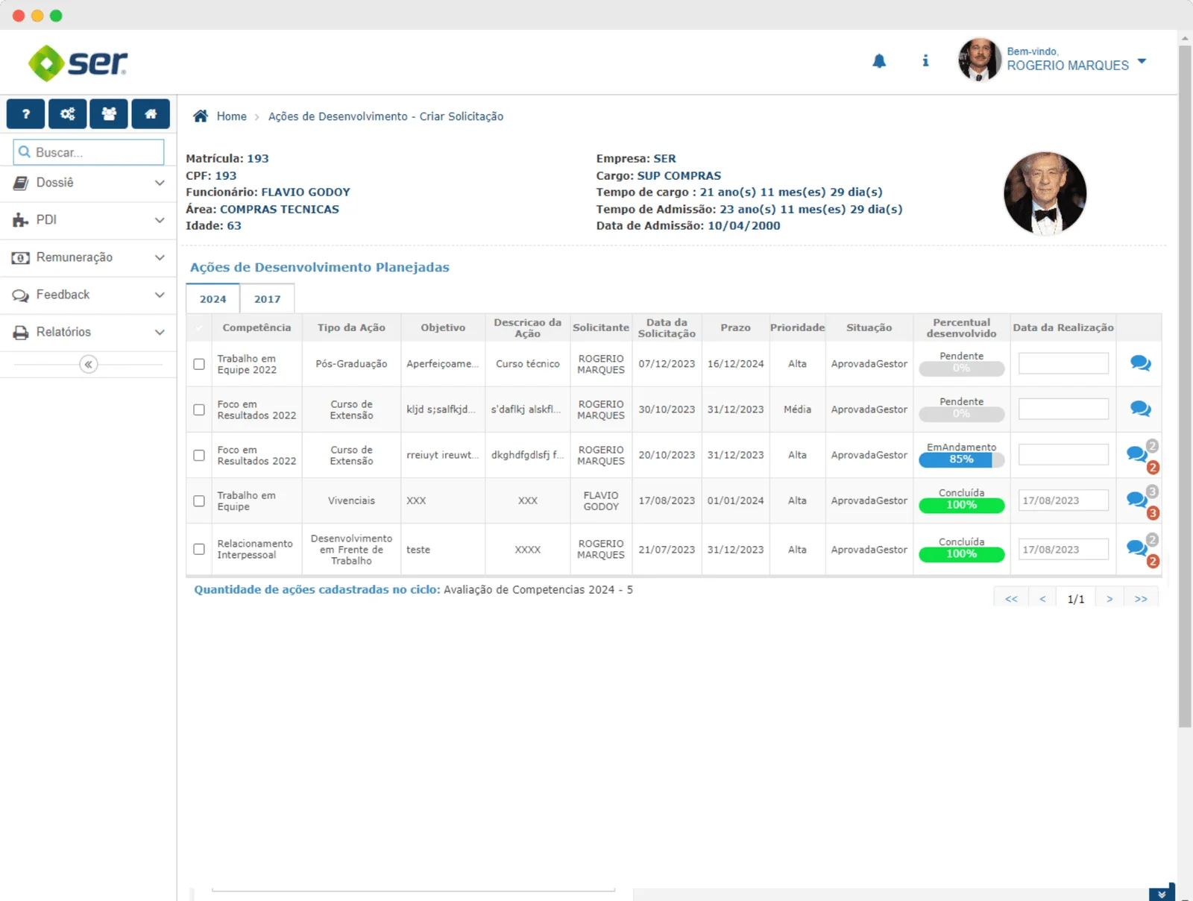Open the settings gears toolbar button
This screenshot has width=1193, height=901.
(68, 114)
